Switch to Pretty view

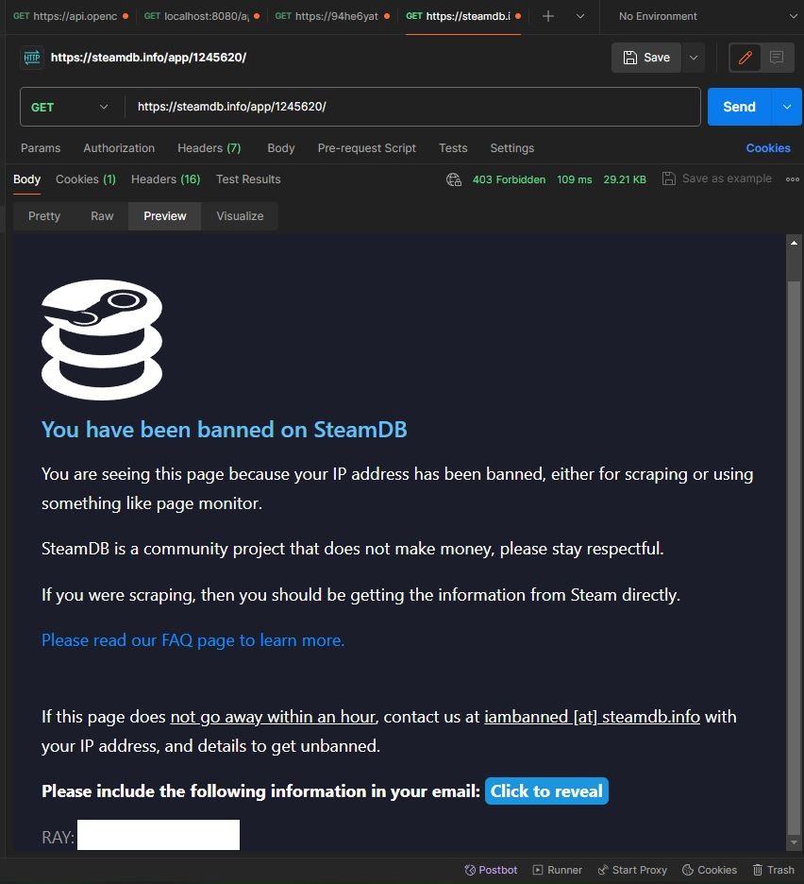[44, 216]
